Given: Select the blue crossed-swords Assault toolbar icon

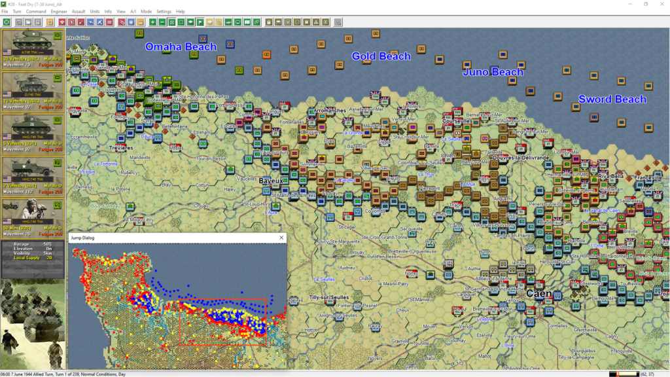Looking at the screenshot, I should [x=99, y=22].
